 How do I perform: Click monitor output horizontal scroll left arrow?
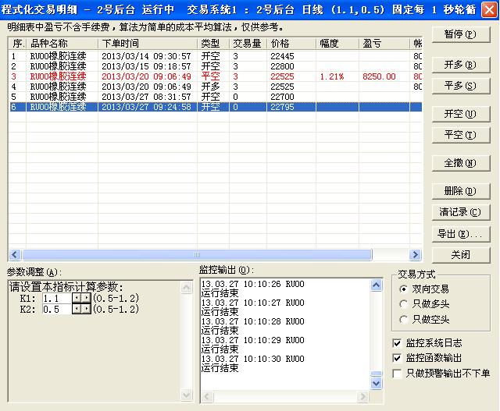tap(206, 397)
